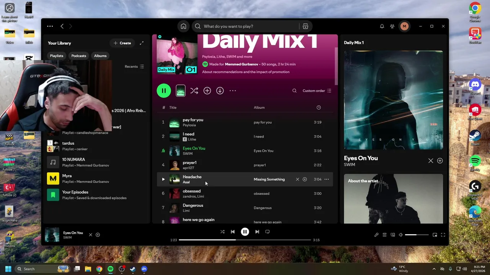Open File Explorer from taskbar
Screen dimensions: 490x275
[x=88, y=269]
